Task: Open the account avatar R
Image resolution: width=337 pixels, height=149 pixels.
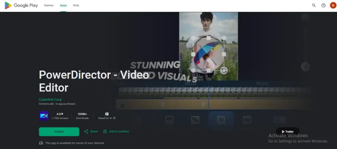Action: [333, 5]
